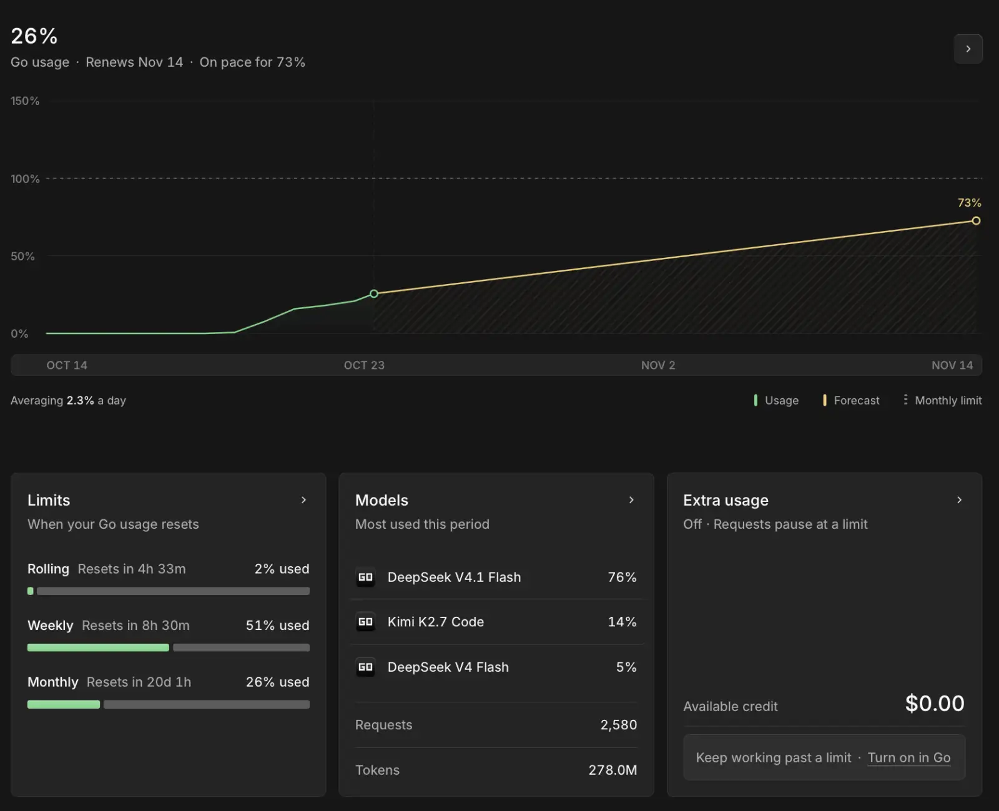Open the usage details chevron button
Viewport: 999px width, 811px height.
click(x=968, y=49)
